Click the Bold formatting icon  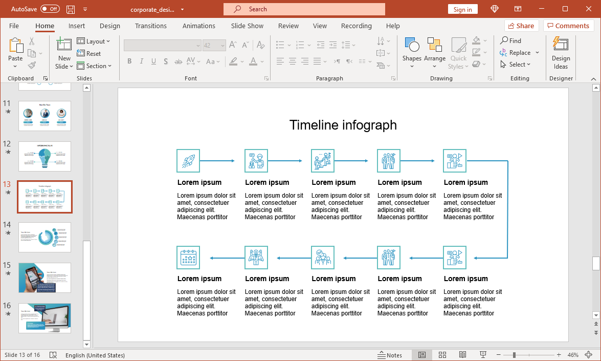[129, 61]
